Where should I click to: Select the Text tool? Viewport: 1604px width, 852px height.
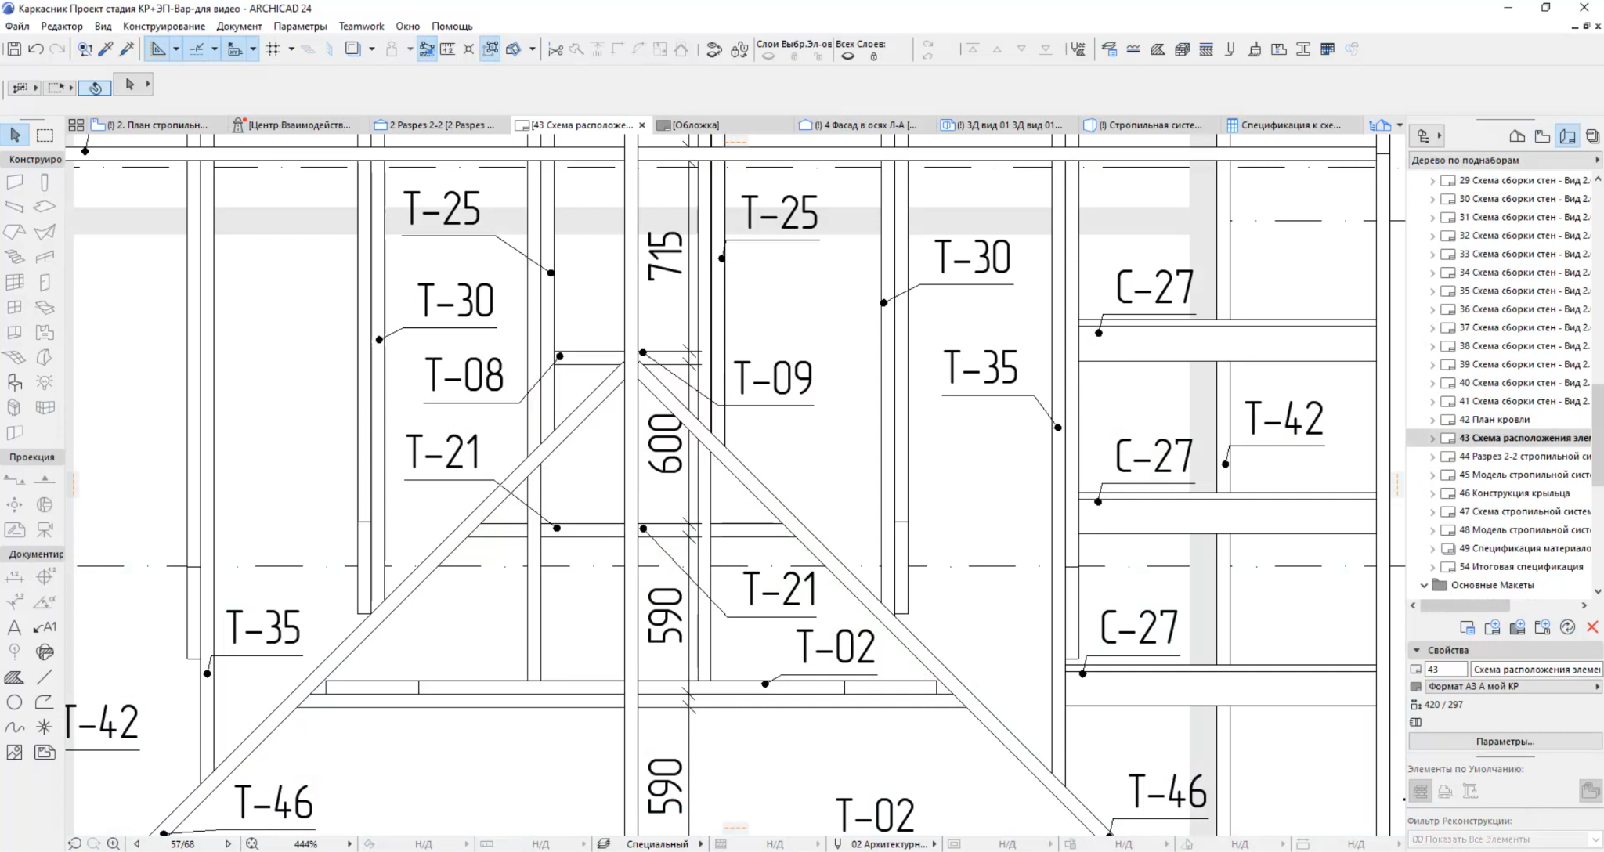14,627
